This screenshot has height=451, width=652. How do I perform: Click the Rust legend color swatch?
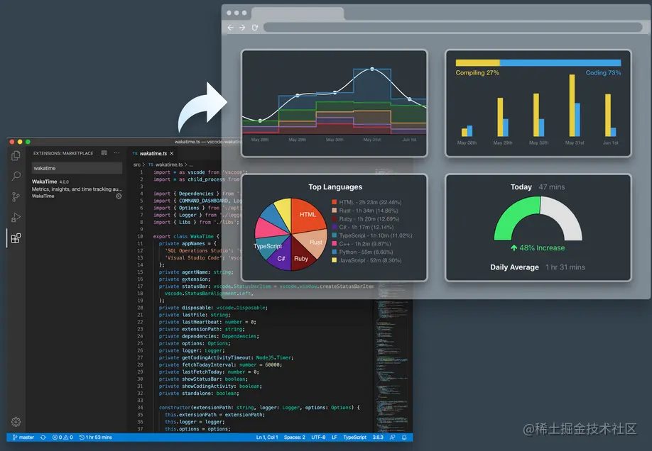coord(335,211)
